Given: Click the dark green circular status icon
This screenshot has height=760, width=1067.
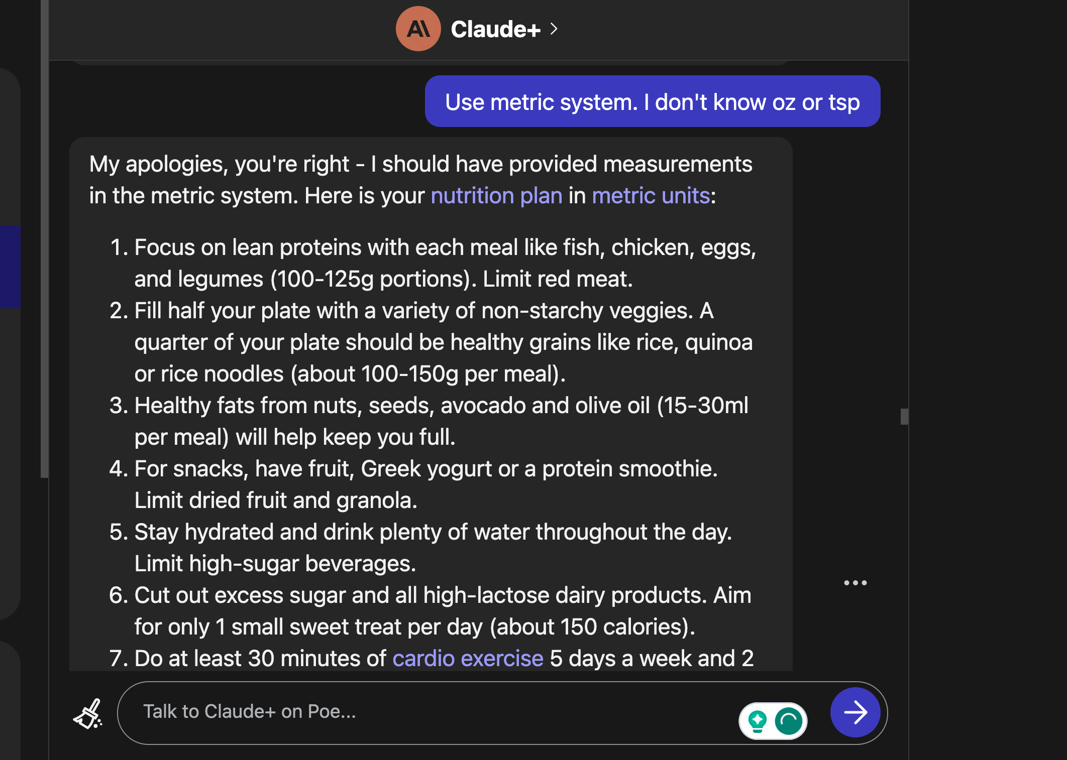Looking at the screenshot, I should [x=788, y=721].
